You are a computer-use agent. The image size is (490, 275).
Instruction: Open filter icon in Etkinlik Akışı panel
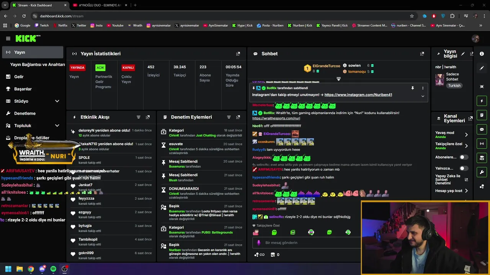[x=139, y=117]
